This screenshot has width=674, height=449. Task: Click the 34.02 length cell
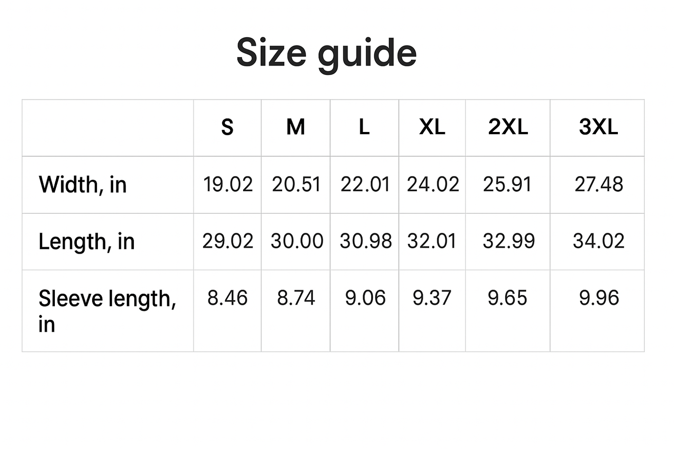[x=599, y=241]
